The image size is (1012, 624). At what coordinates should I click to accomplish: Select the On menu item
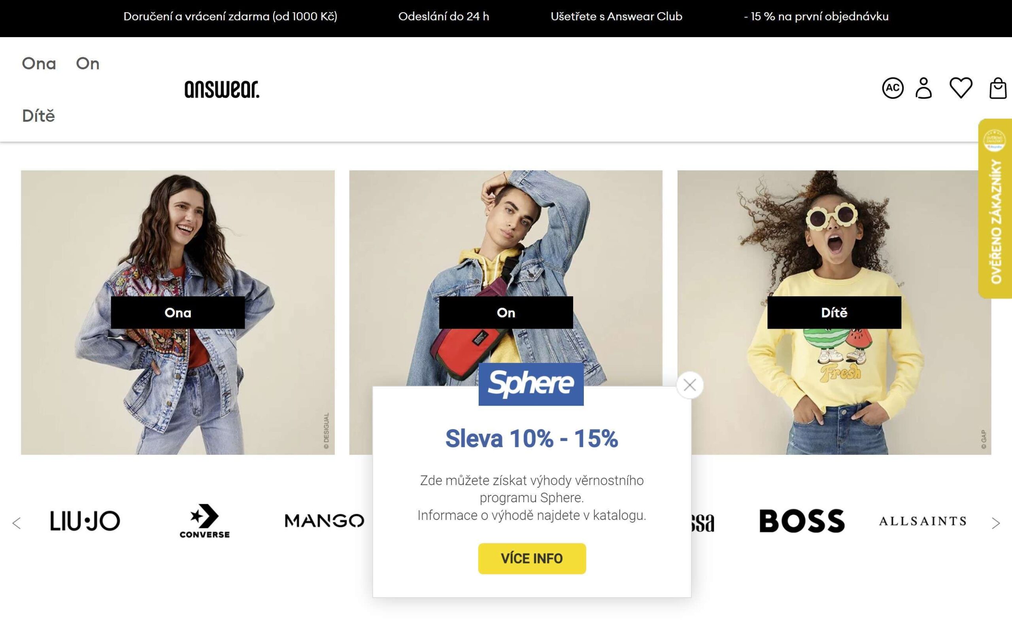click(87, 64)
